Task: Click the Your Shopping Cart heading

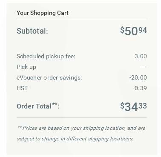Action: click(x=43, y=13)
